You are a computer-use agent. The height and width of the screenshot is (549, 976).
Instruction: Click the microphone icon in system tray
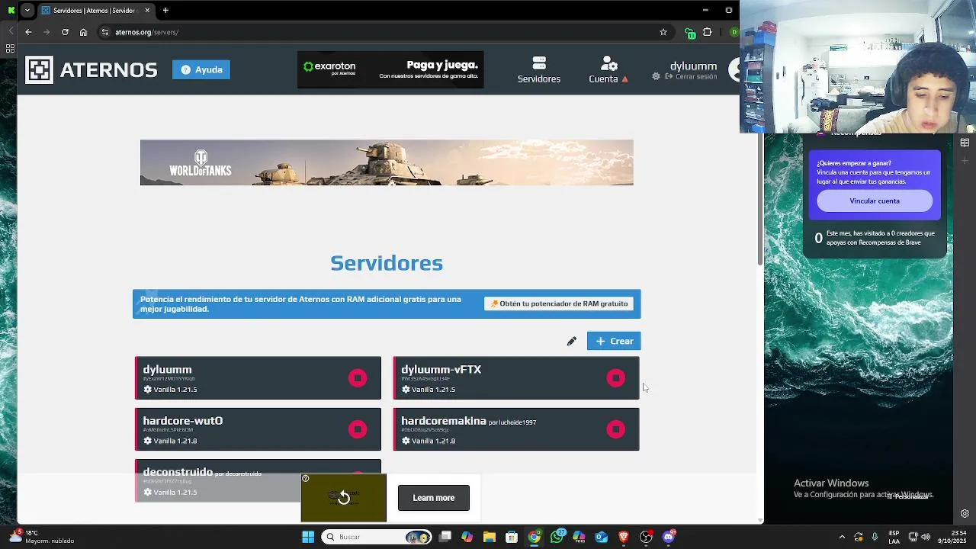875,537
